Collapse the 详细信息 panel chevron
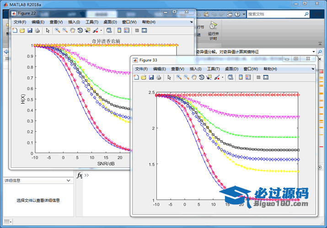 (x=69, y=181)
